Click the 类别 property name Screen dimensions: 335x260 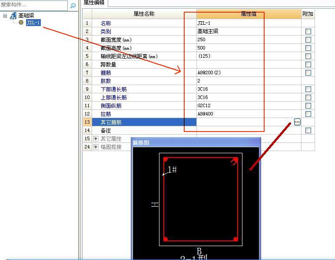106,32
